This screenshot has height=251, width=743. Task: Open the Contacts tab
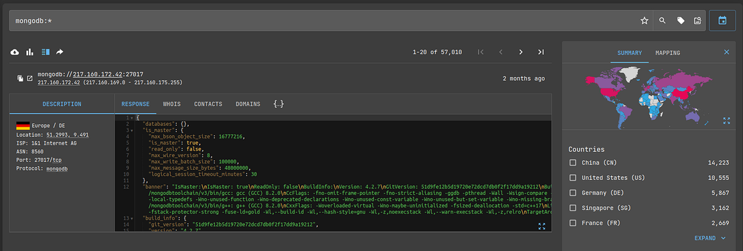click(x=208, y=104)
